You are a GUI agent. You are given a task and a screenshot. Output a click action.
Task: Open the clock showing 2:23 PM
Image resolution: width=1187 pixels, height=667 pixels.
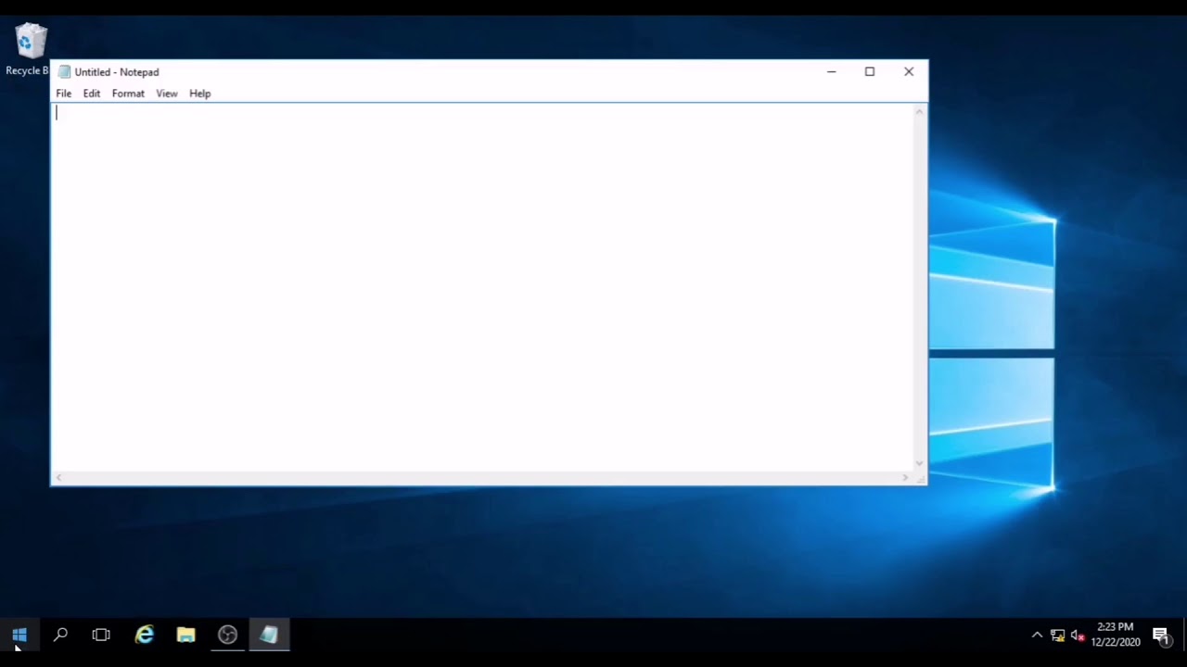(x=1116, y=635)
